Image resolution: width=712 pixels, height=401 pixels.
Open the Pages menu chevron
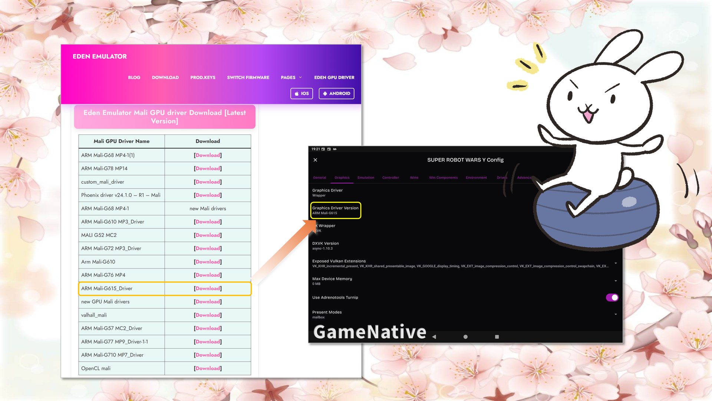300,78
